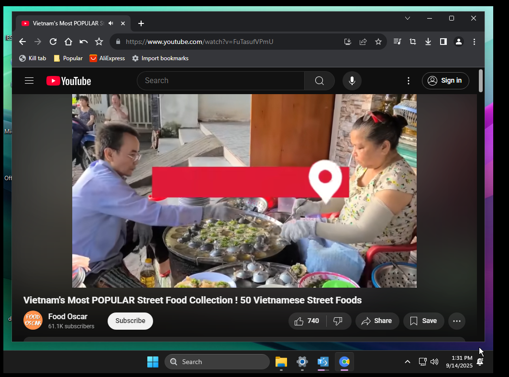Show hidden system tray icons
The width and height of the screenshot is (509, 377).
(408, 362)
